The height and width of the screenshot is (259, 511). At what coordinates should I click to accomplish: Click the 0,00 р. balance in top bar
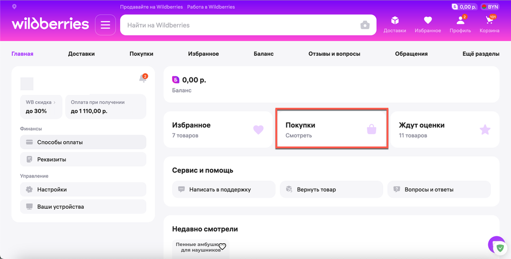(x=464, y=6)
